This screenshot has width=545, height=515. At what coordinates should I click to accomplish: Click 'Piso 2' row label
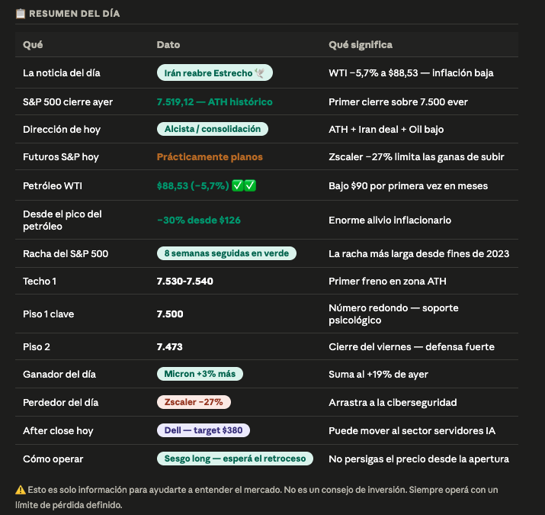pyautogui.click(x=37, y=347)
